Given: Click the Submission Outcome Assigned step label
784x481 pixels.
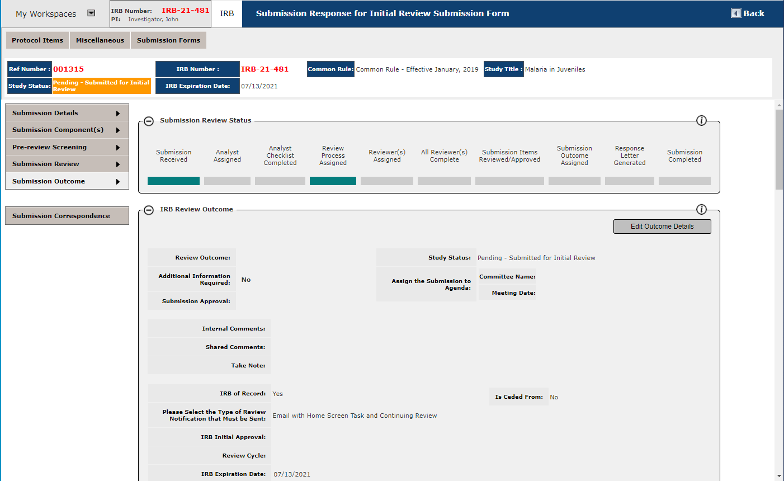Looking at the screenshot, I should pos(574,155).
